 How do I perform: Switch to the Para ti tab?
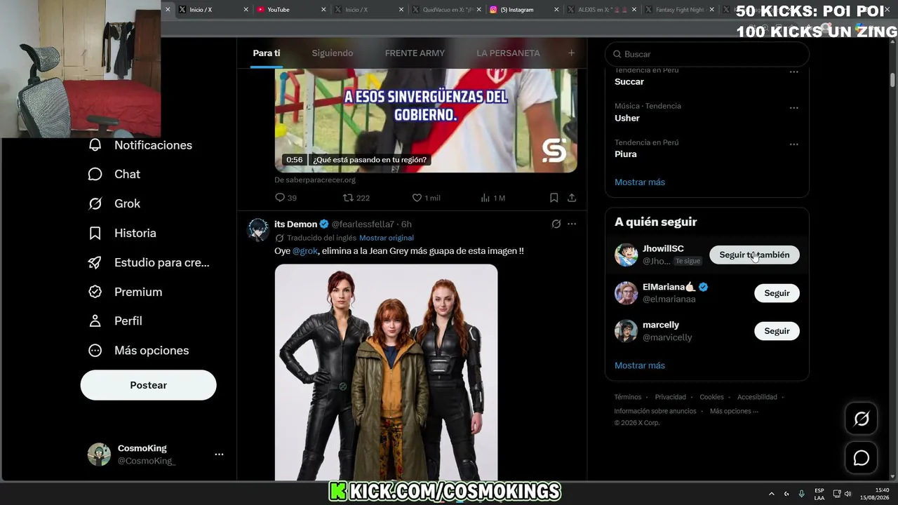[267, 53]
